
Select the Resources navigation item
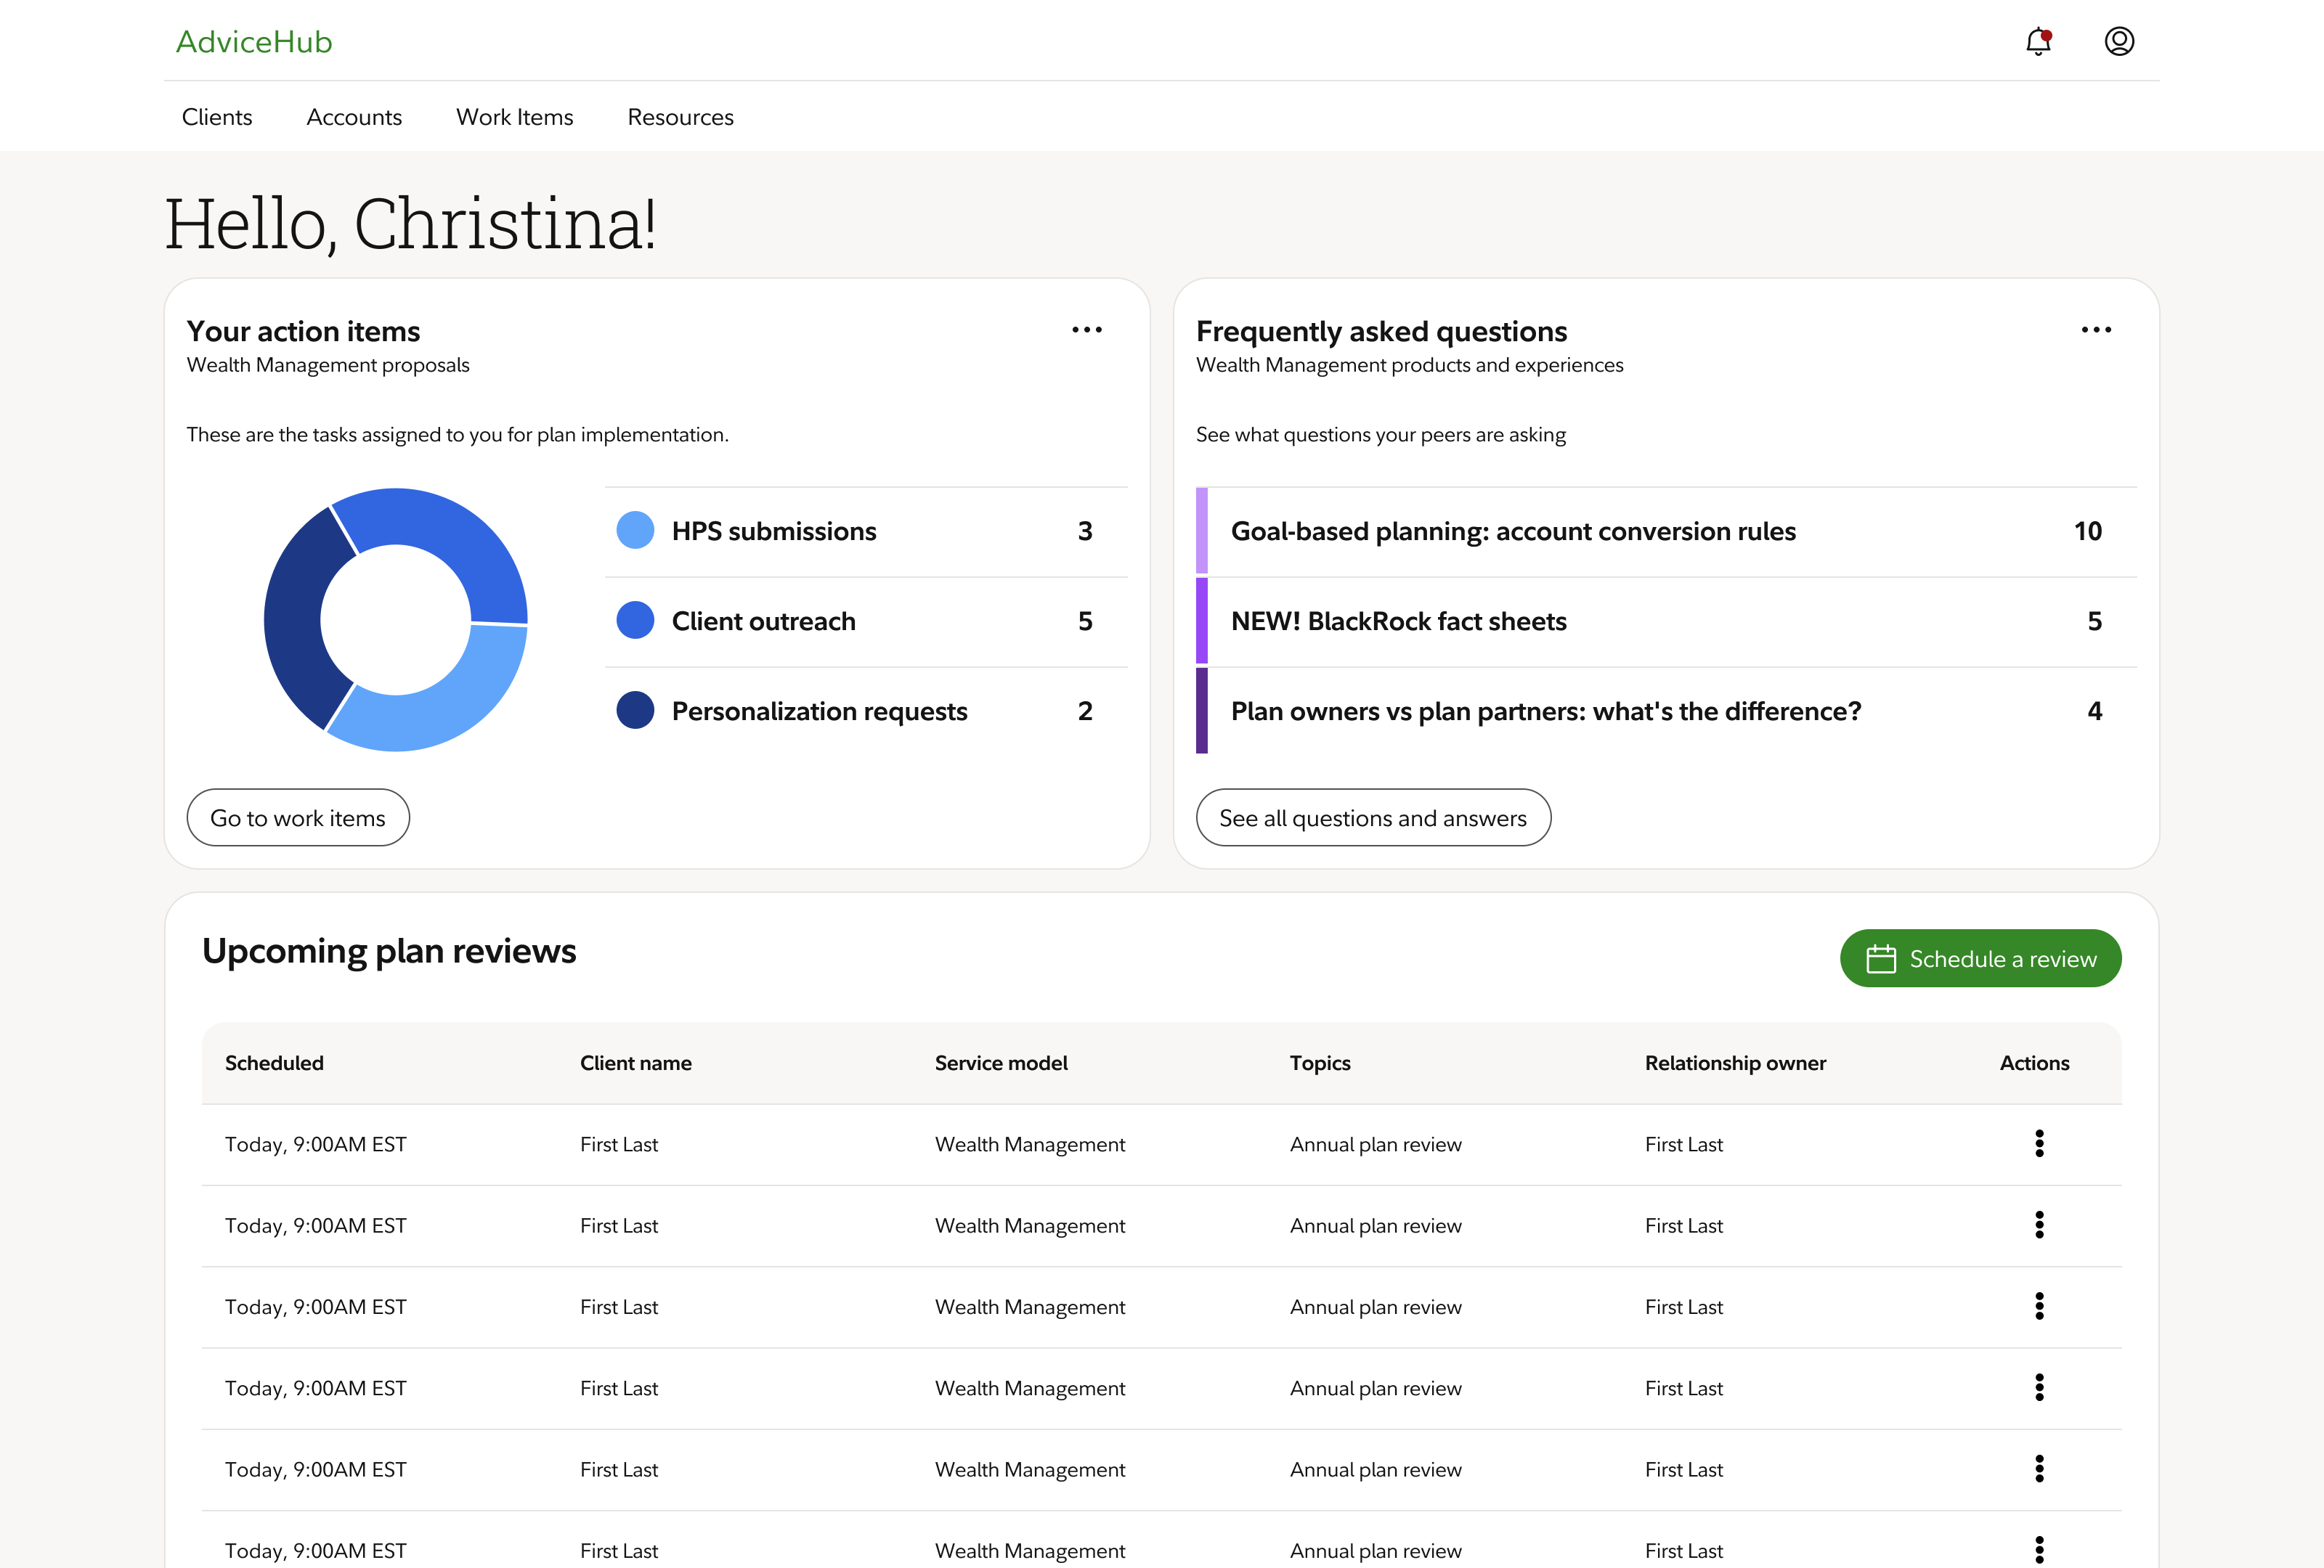coord(680,117)
